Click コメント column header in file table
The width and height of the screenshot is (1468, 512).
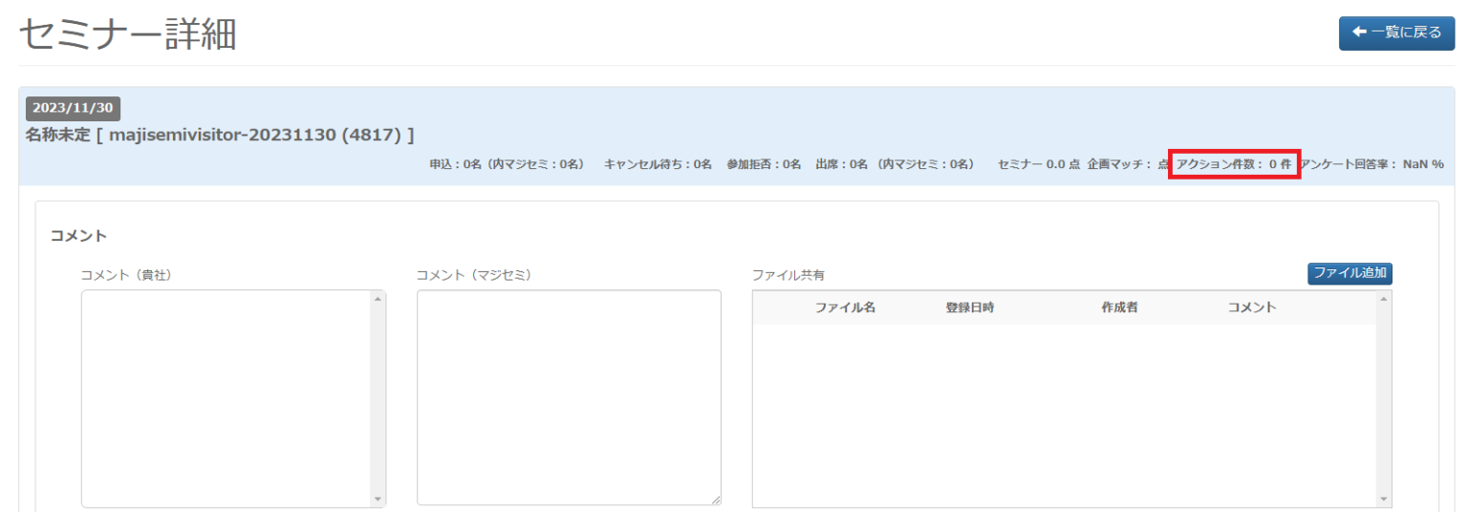point(1252,308)
